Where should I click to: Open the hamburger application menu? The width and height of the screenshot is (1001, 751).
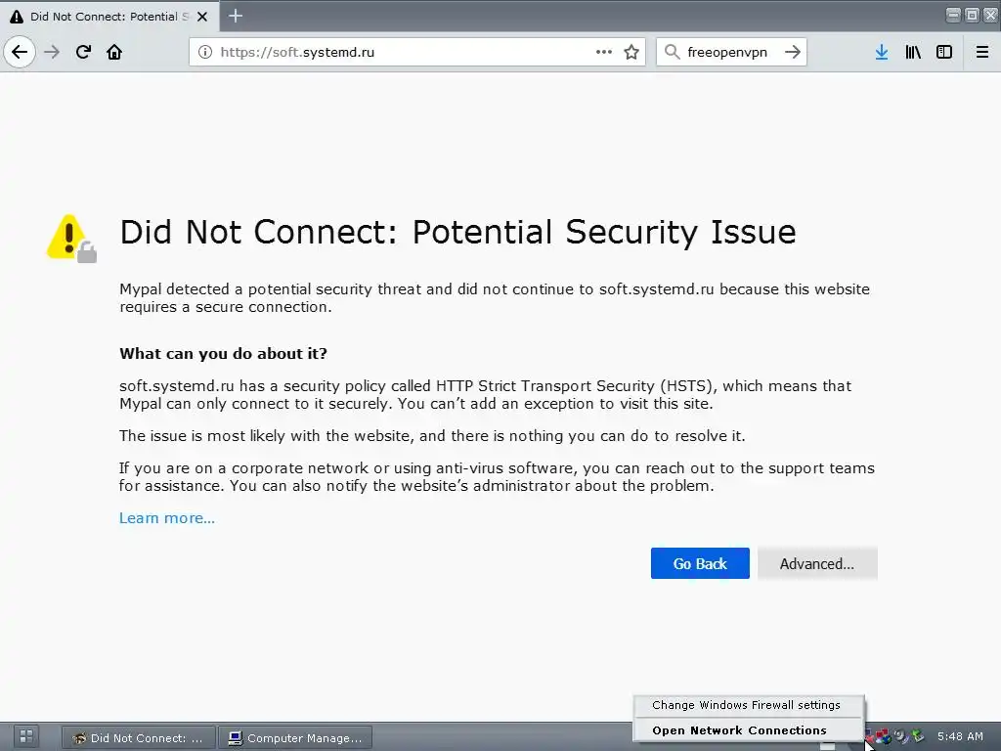982,53
